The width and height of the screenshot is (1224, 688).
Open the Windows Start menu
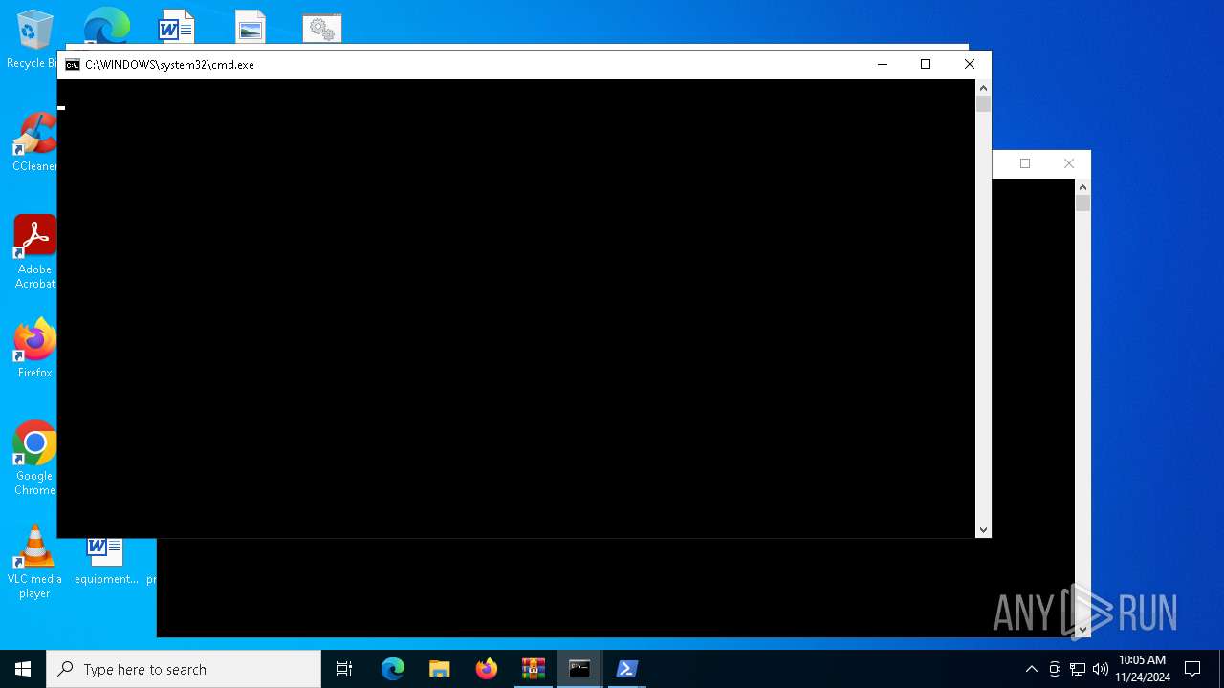(x=23, y=669)
